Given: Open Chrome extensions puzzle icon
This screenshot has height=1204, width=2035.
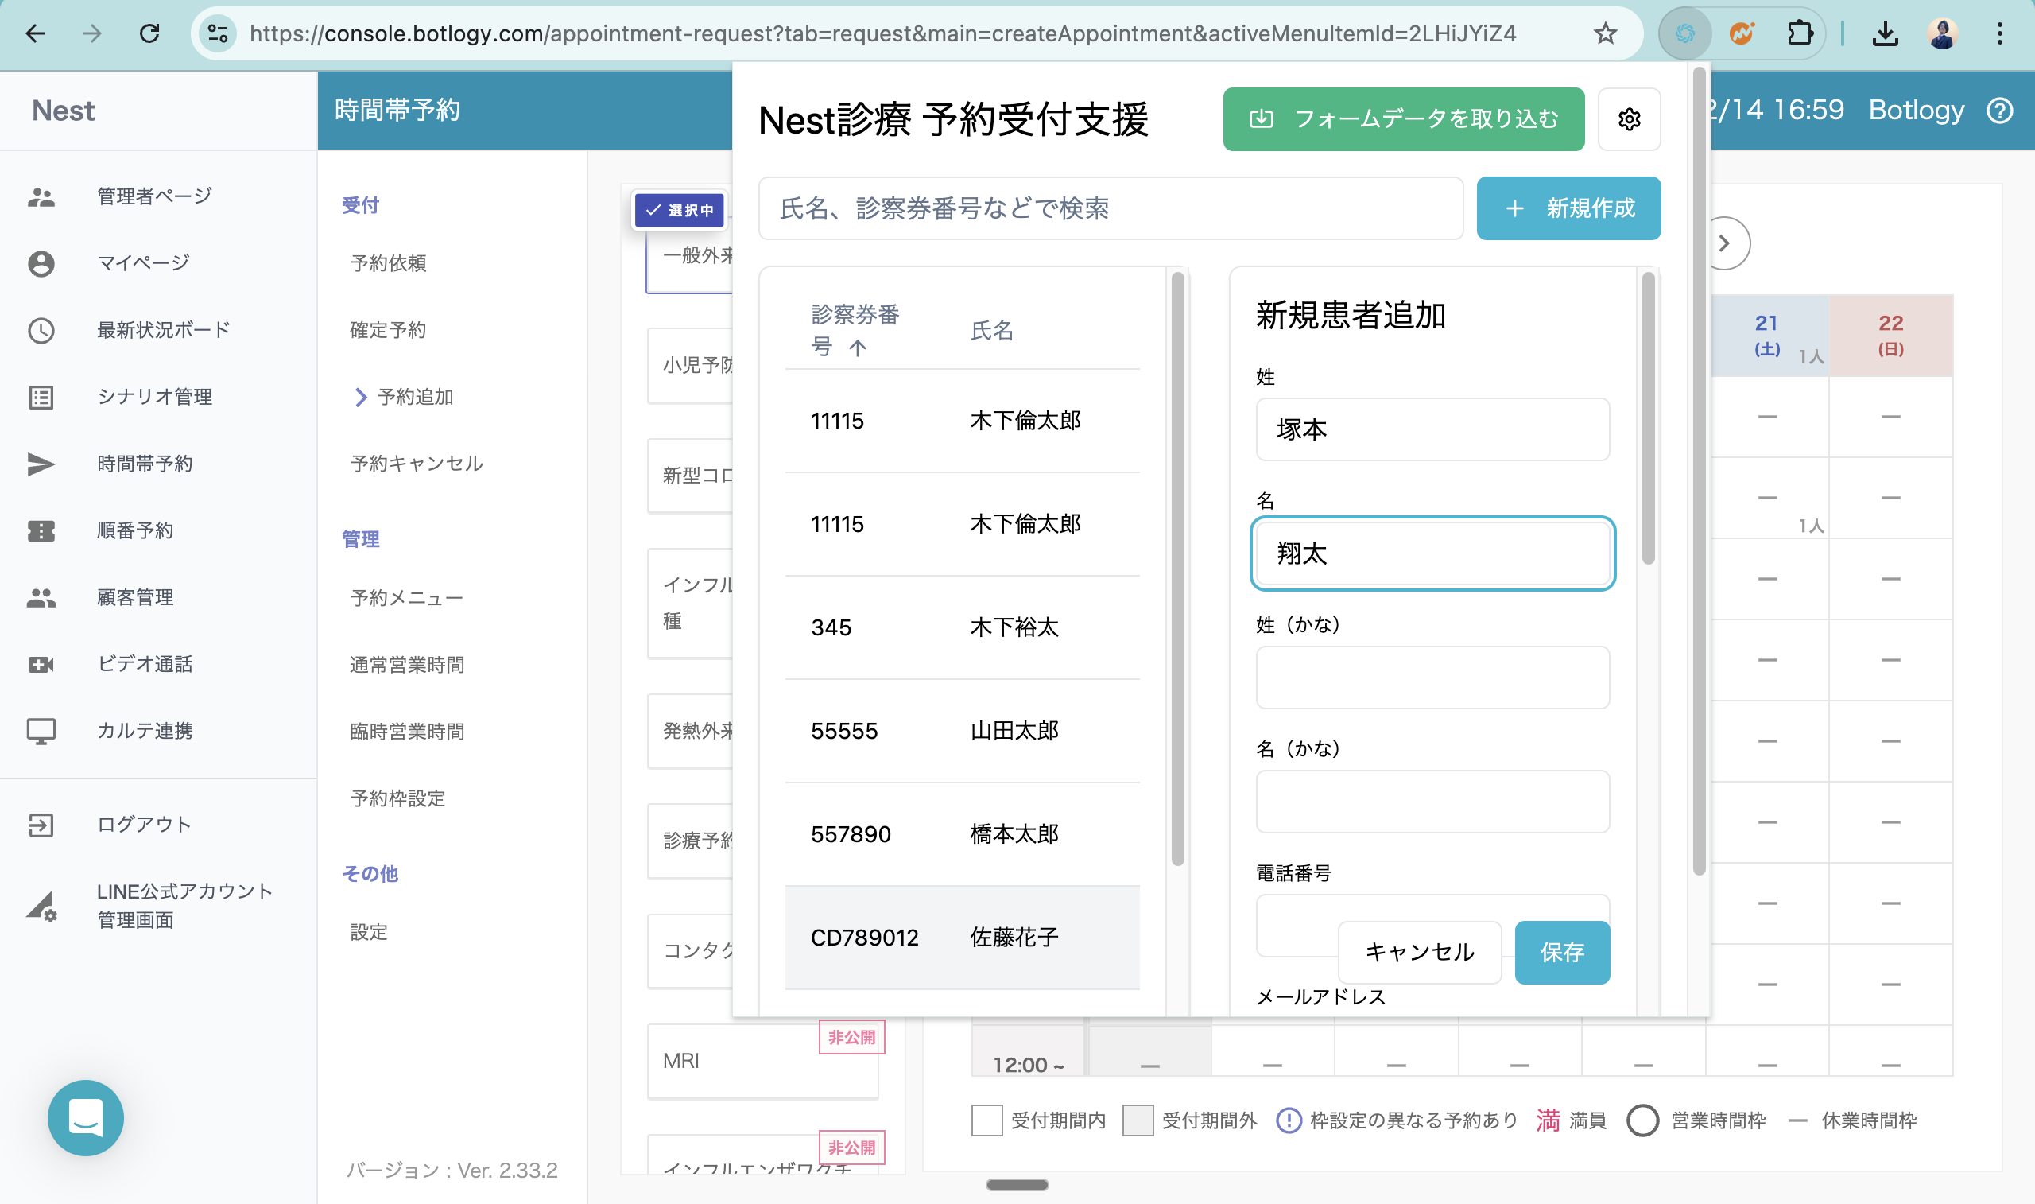Looking at the screenshot, I should point(1799,33).
